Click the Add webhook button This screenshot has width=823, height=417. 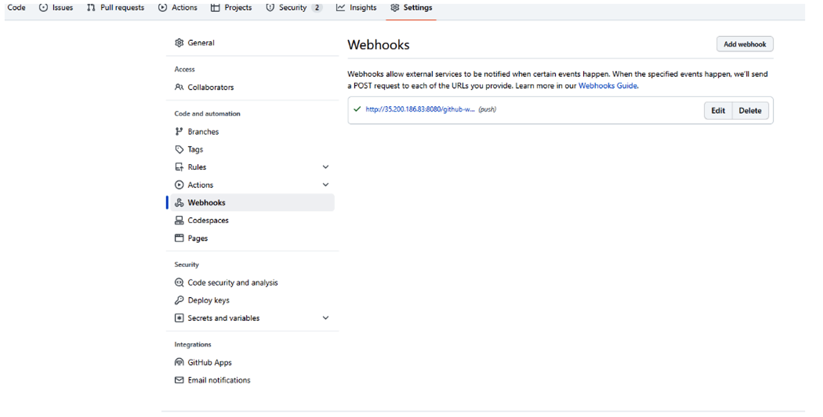745,44
